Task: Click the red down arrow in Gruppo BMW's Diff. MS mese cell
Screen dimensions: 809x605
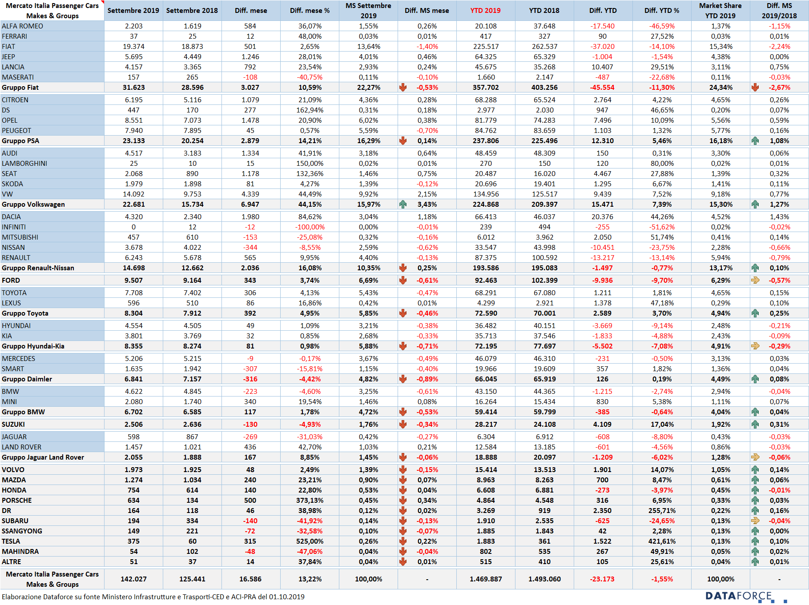Action: 403,412
